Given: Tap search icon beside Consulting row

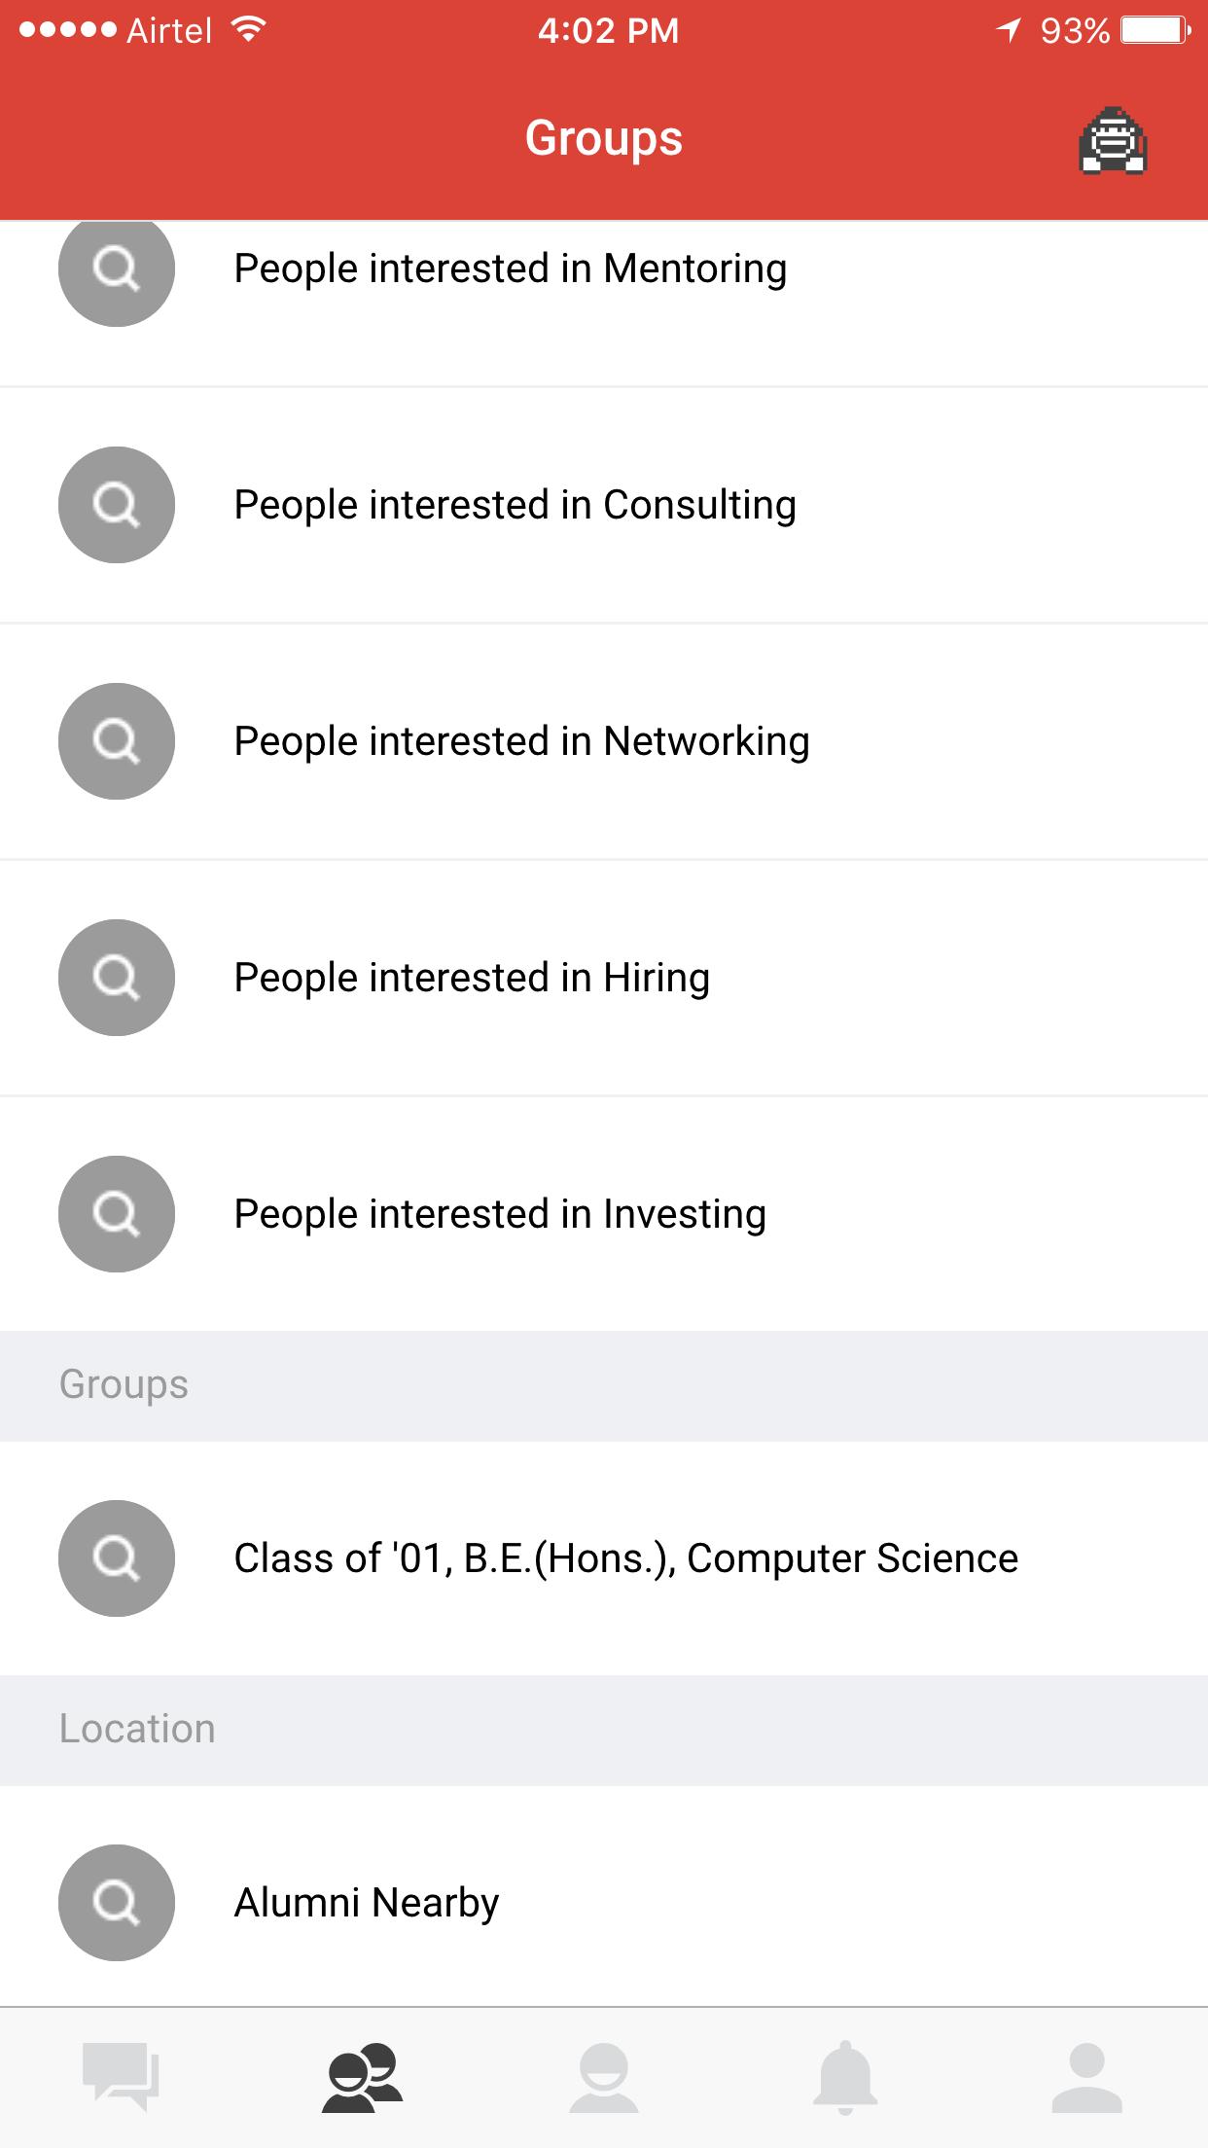Looking at the screenshot, I should pyautogui.click(x=117, y=505).
